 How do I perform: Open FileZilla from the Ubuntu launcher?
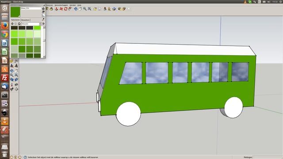pos(5,78)
